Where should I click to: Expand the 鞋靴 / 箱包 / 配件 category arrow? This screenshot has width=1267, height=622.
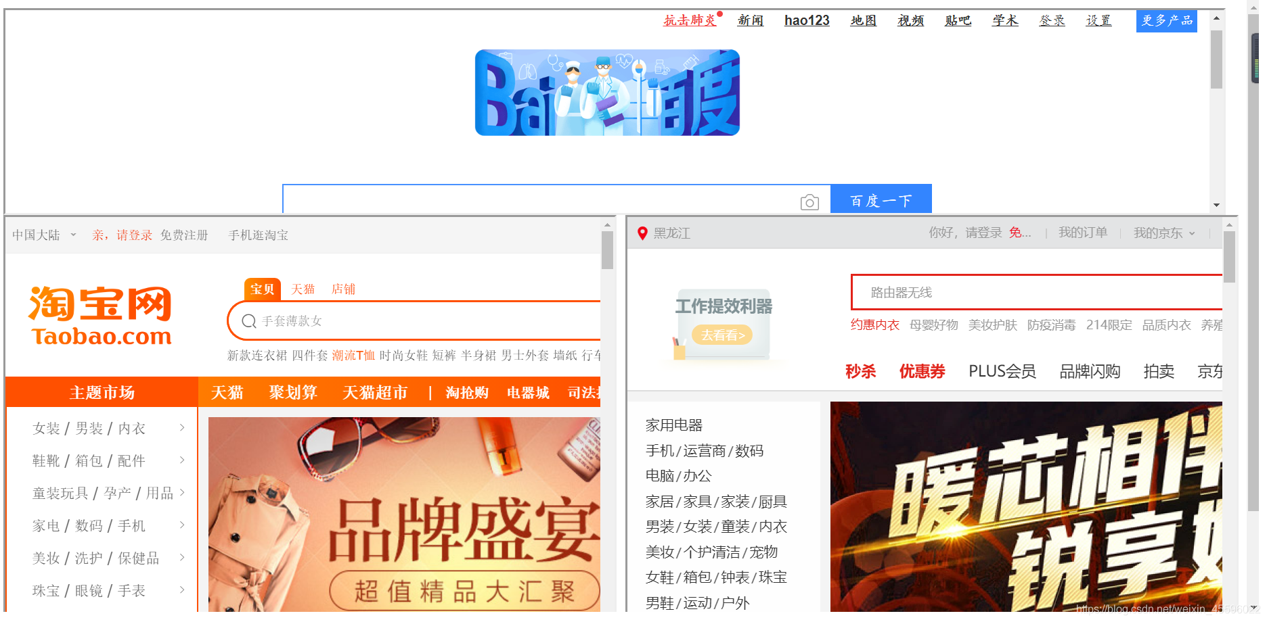[182, 460]
